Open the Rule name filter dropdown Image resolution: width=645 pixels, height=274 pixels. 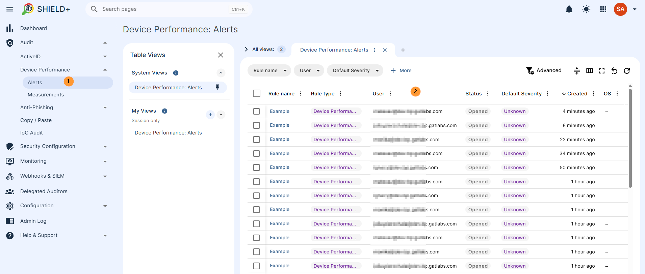point(269,70)
